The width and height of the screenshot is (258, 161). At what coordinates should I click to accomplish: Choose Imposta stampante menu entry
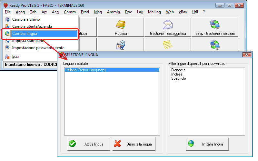(x=41, y=41)
